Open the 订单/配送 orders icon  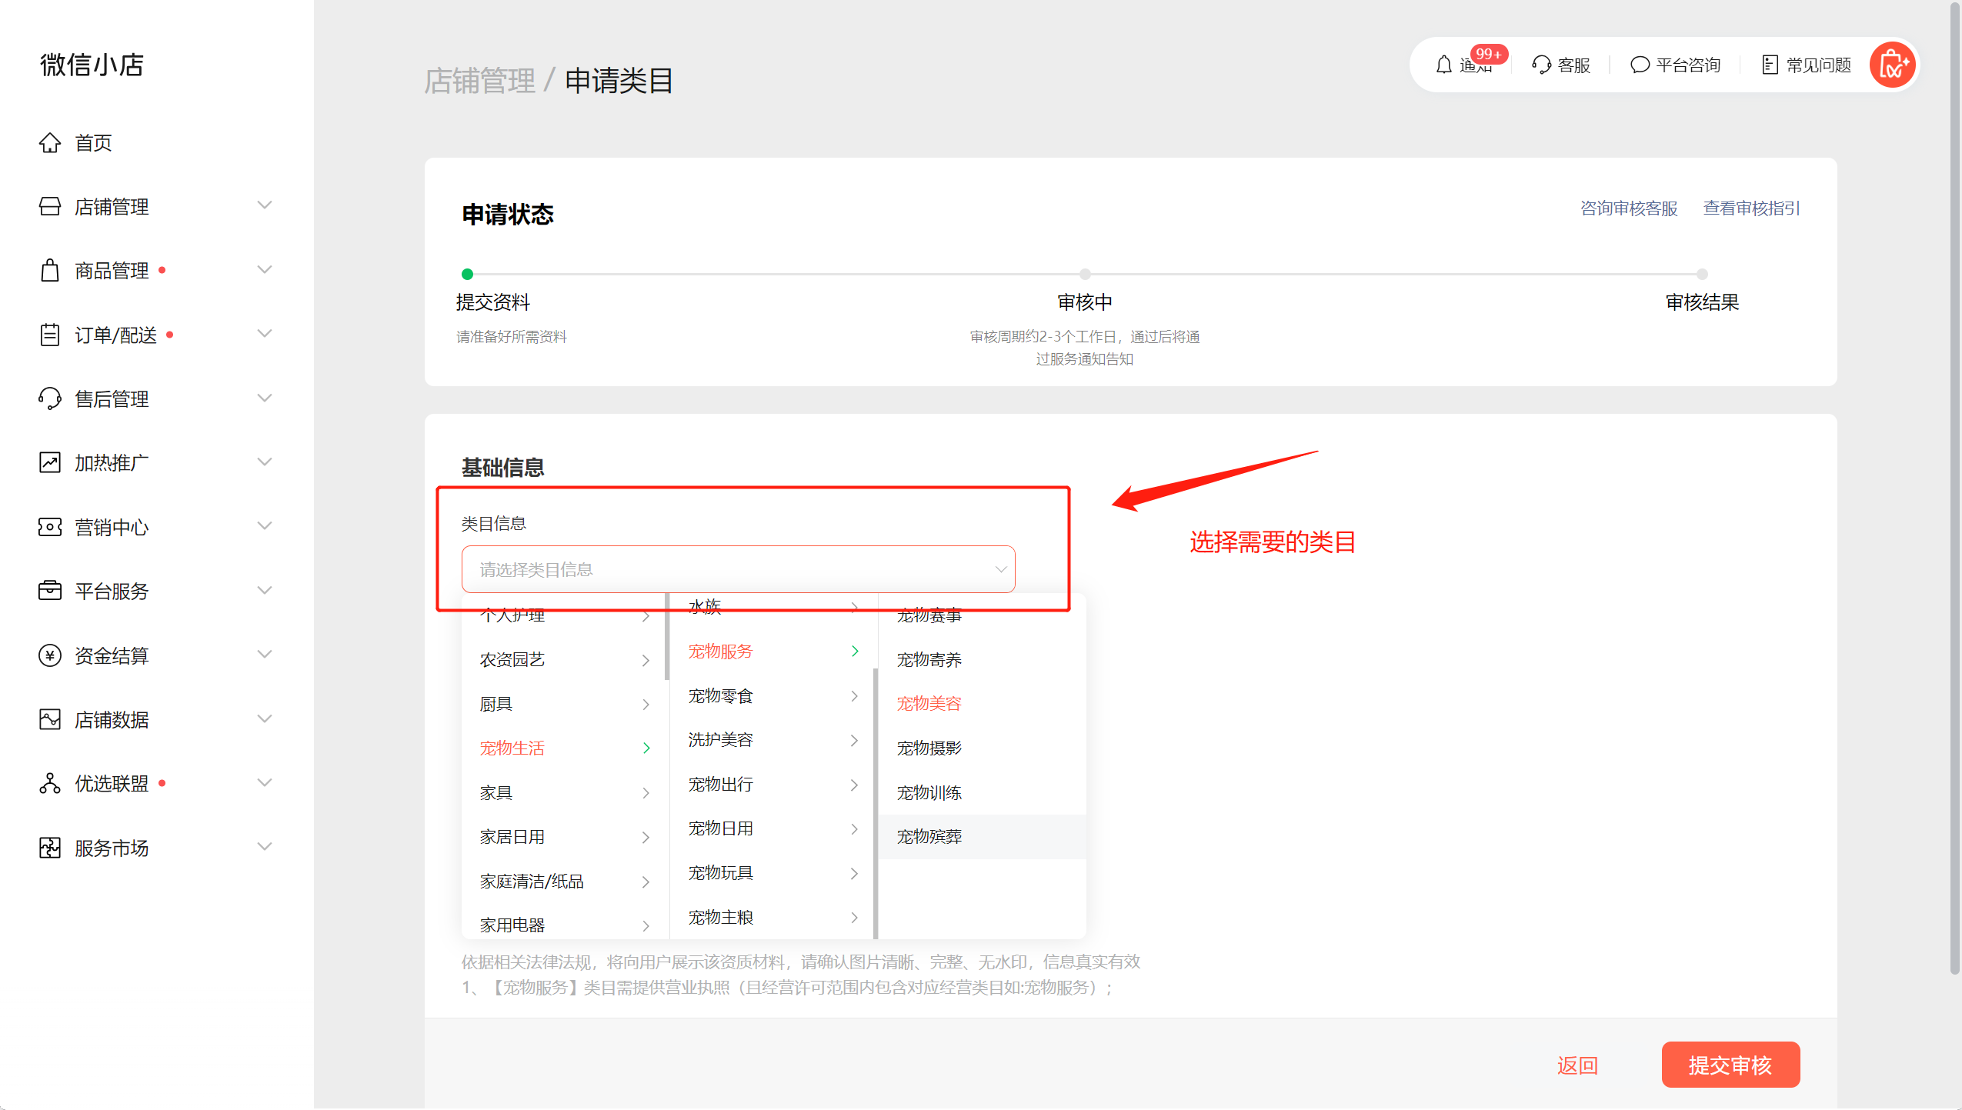50,334
